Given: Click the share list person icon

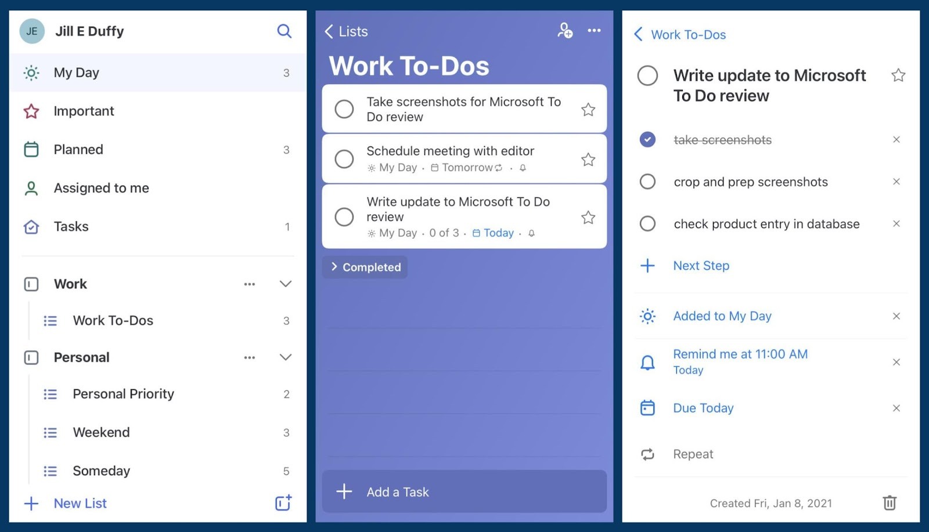Looking at the screenshot, I should (564, 31).
